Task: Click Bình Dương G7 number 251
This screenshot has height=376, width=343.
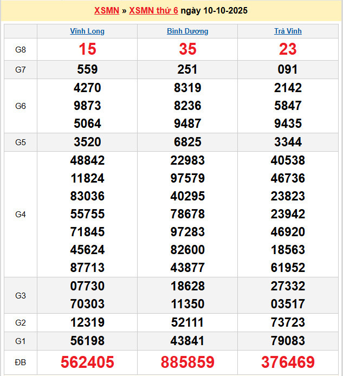Action: point(187,69)
